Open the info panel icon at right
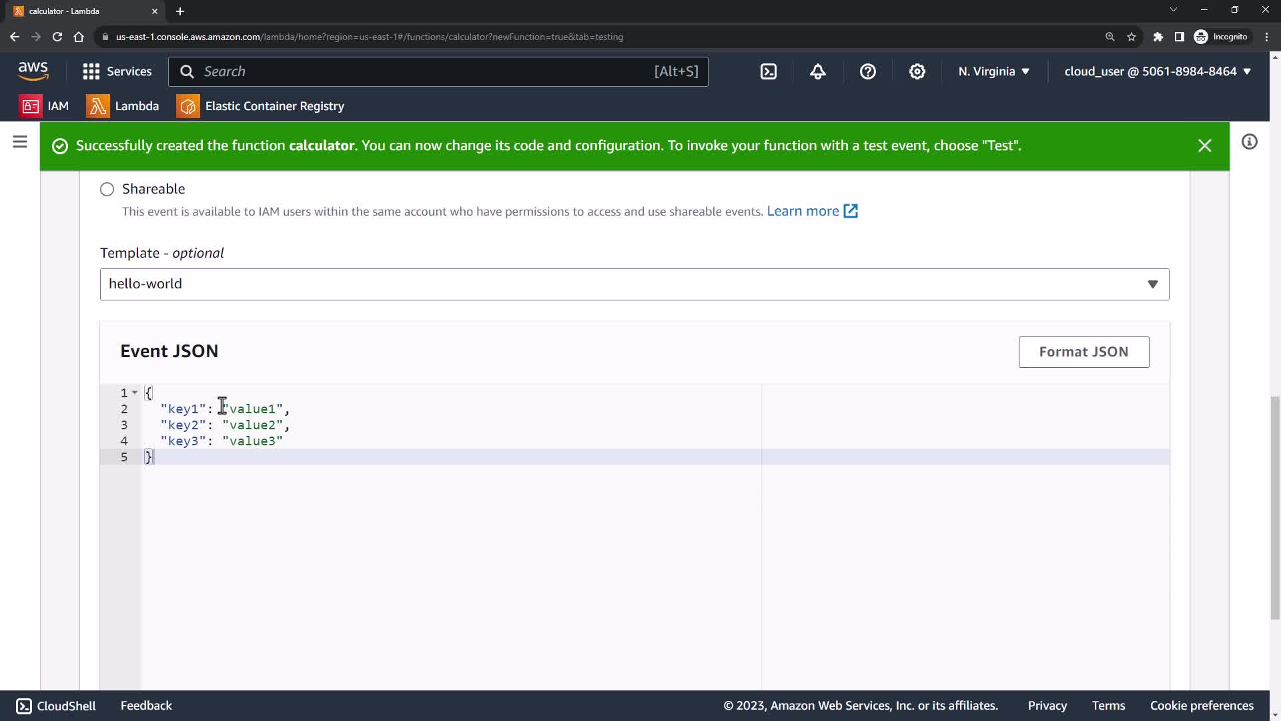 click(1250, 142)
